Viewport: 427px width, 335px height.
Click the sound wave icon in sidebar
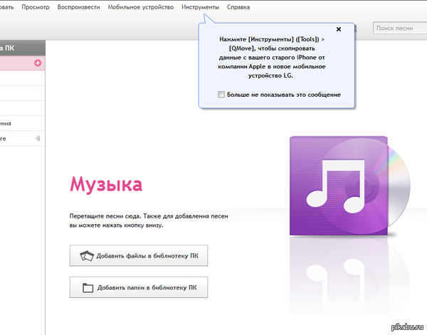(38, 138)
